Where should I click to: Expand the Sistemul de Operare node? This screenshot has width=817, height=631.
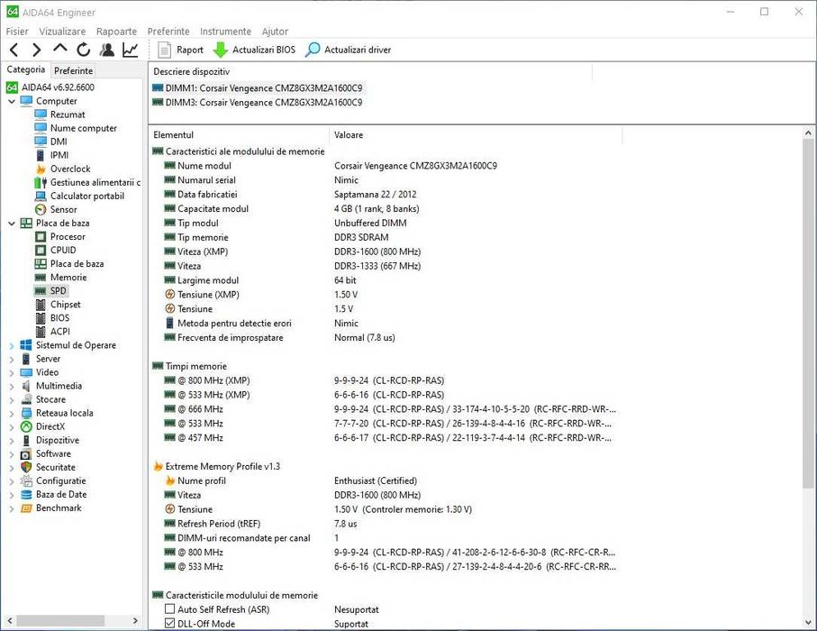click(x=12, y=345)
